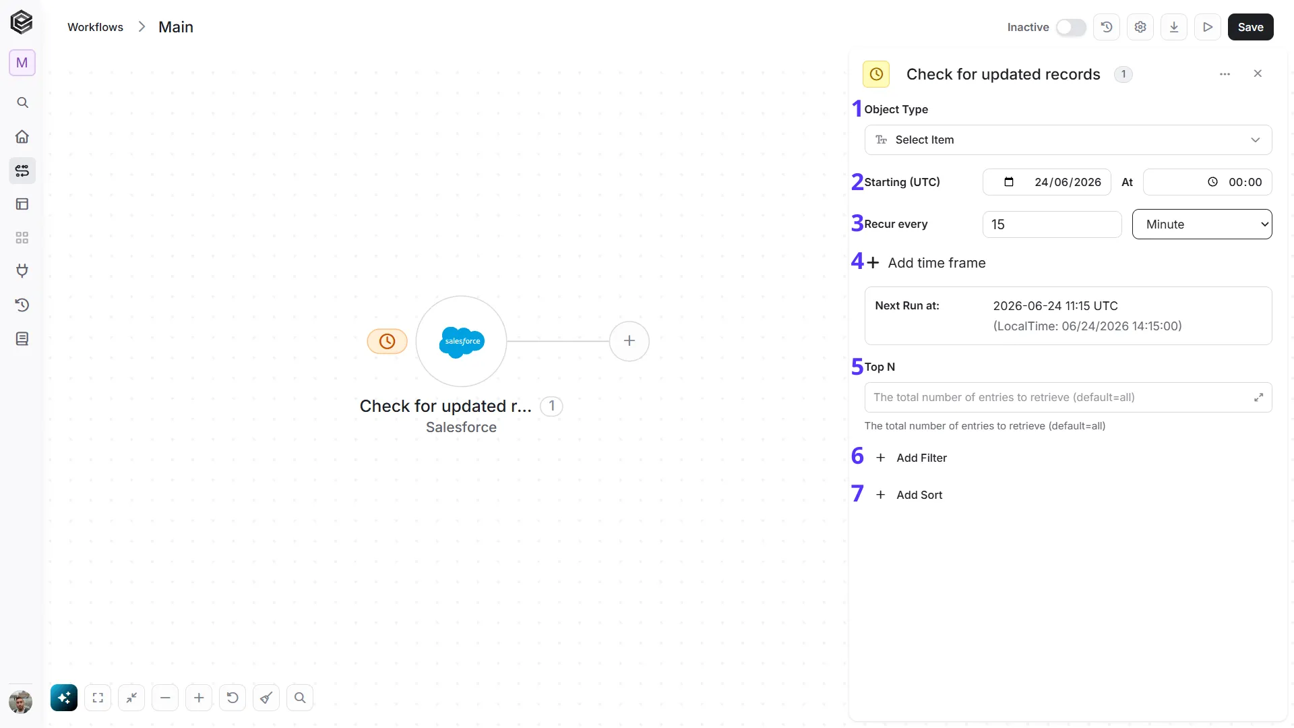Click the At time field 00:00
Image resolution: width=1294 pixels, height=728 pixels.
[x=1208, y=182]
